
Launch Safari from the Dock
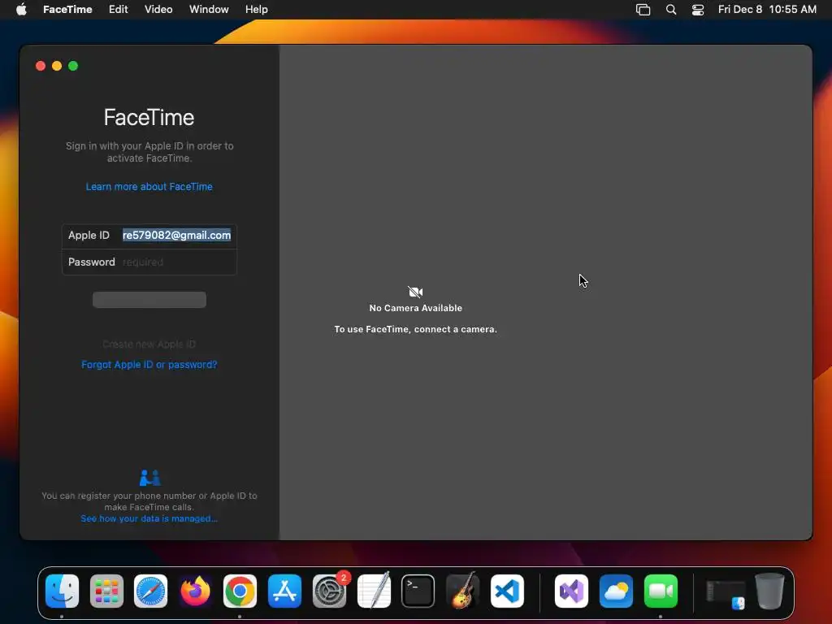(x=150, y=591)
